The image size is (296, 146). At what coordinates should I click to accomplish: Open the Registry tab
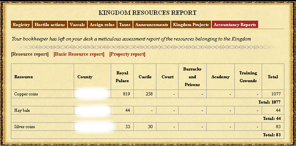tap(21, 25)
